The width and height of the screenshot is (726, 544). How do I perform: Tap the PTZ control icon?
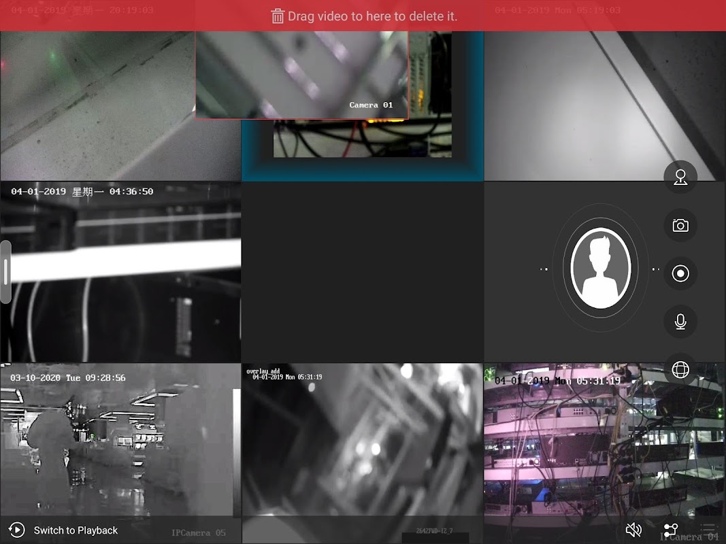point(680,177)
